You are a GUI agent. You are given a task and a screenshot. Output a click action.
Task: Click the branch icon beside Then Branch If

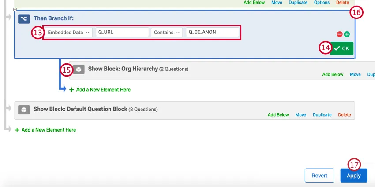point(23,18)
